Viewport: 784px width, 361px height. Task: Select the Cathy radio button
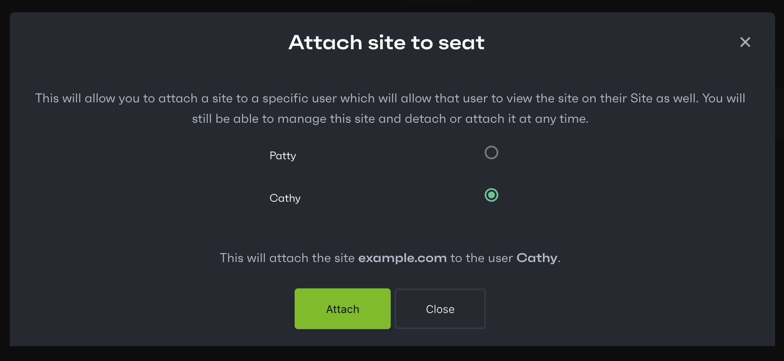[x=491, y=195]
